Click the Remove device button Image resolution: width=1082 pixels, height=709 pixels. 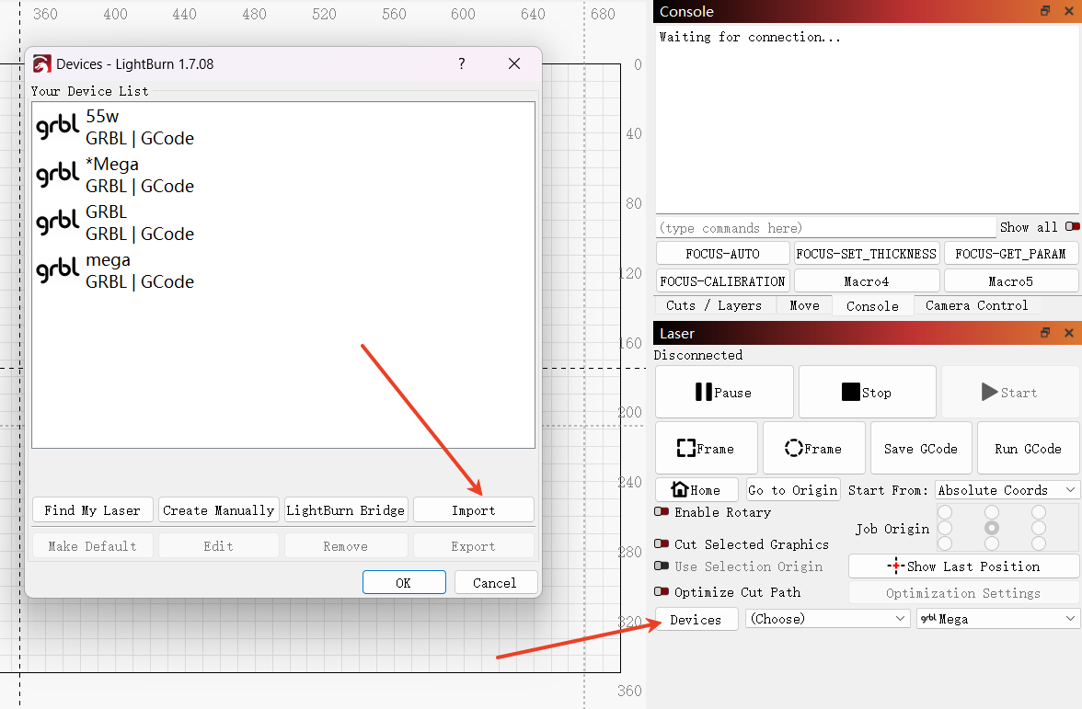346,546
